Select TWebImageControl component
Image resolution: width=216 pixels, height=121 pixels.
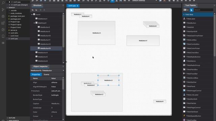(194, 91)
